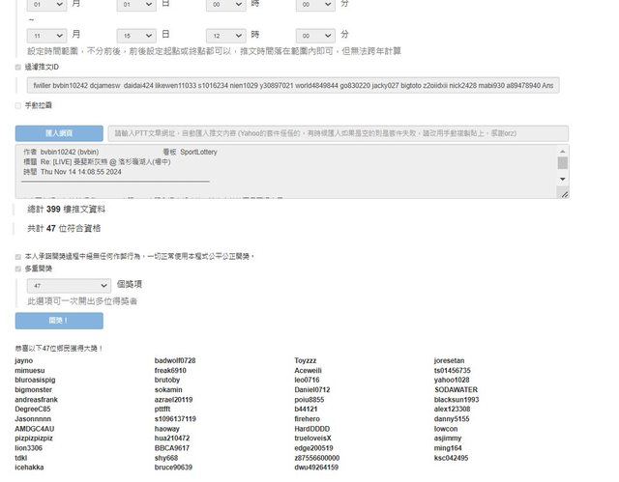This screenshot has height=482, width=619.
Task: Toggle the 手動 checkbox below the ID filter
Action: pos(18,105)
